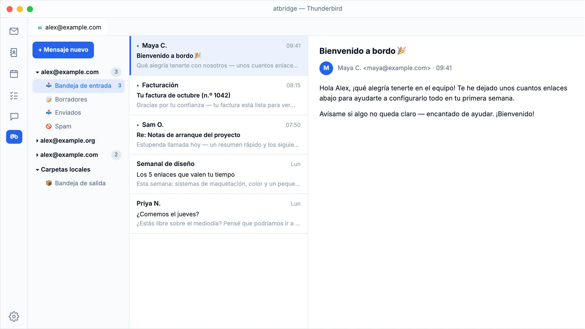This screenshot has height=329, width=585.
Task: Click Maya C. avatar circle M
Action: pyautogui.click(x=326, y=68)
